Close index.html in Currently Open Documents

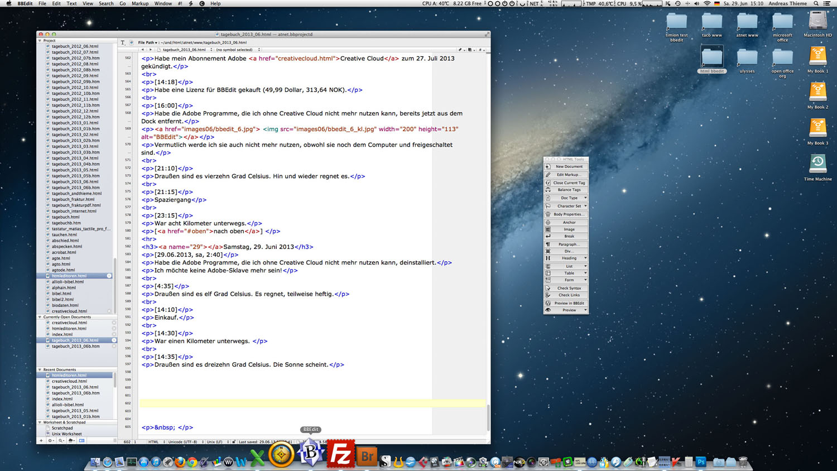point(114,334)
